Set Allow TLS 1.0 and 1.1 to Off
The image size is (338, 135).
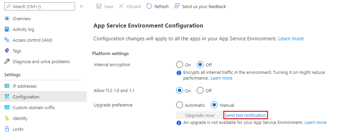[200, 90]
